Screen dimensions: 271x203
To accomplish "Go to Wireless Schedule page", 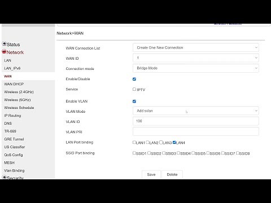I will click(x=19, y=108).
